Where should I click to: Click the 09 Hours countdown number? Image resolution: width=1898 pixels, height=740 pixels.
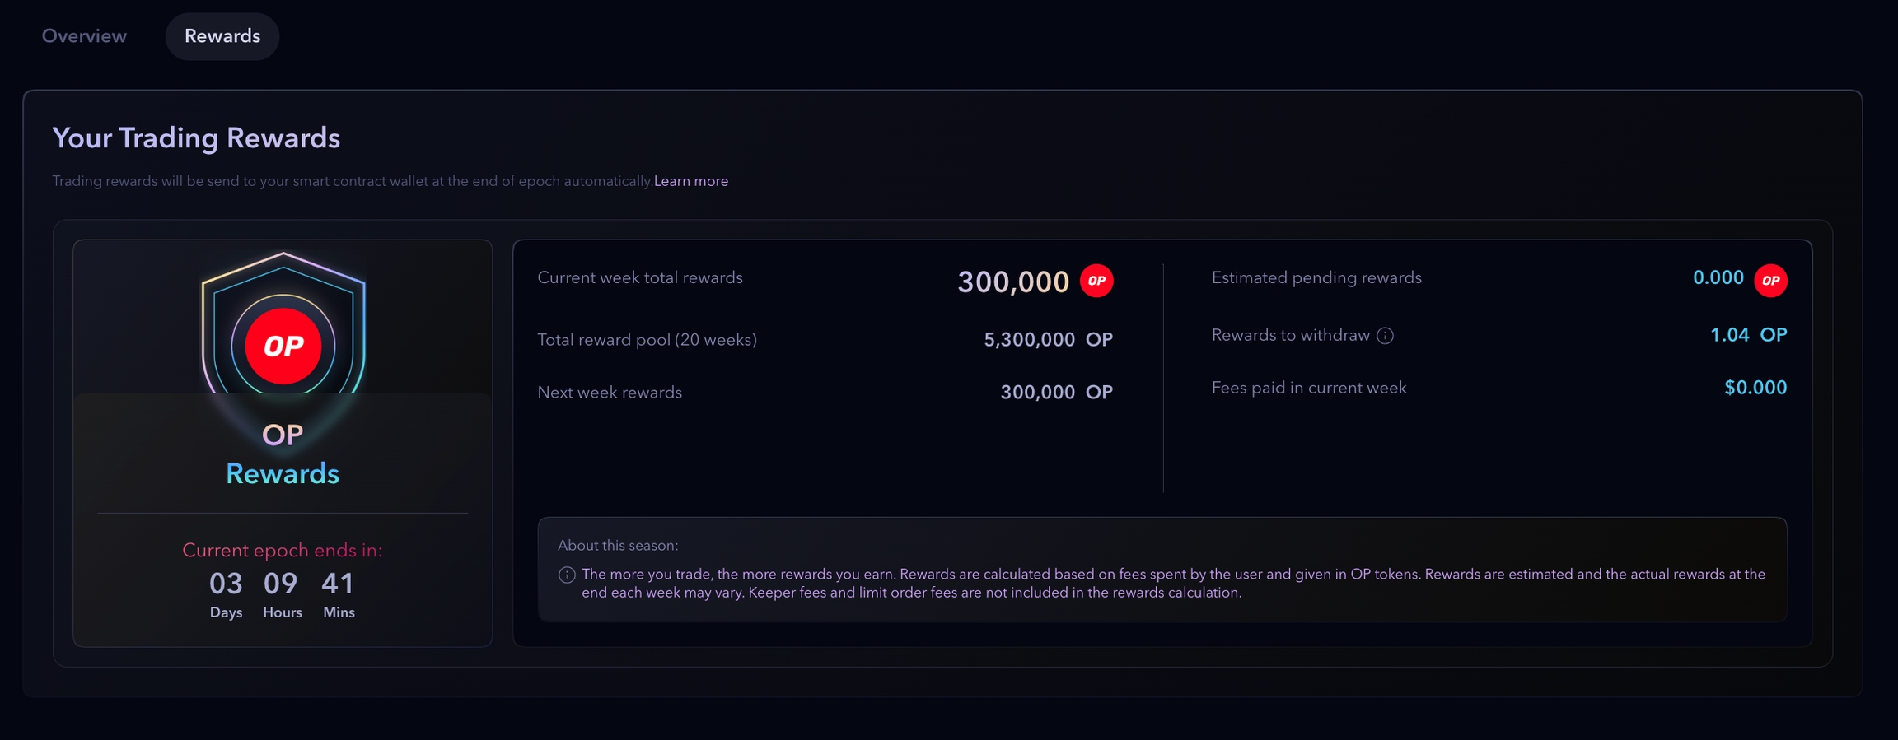click(281, 584)
